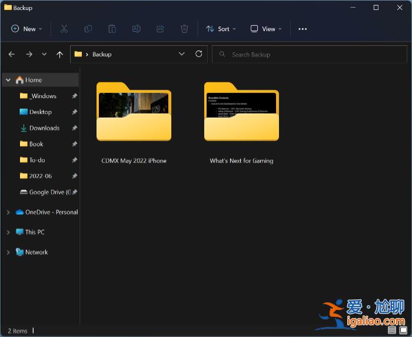Go up one folder level

click(59, 54)
